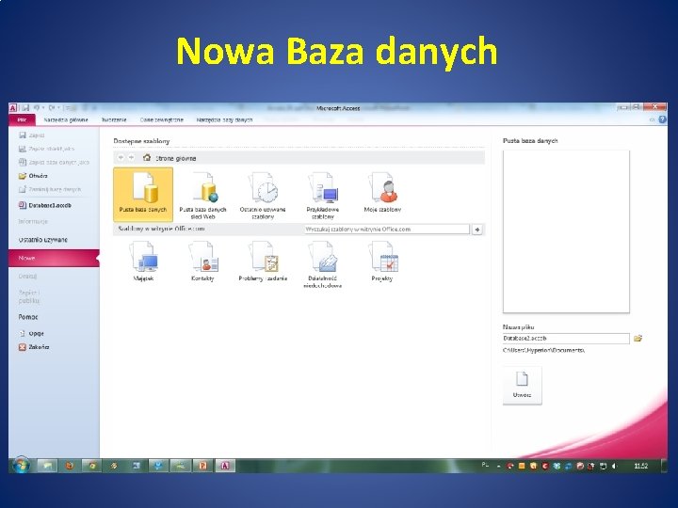The width and height of the screenshot is (678, 508).
Task: Click Zapisz in the left pane
Action: 32,135
